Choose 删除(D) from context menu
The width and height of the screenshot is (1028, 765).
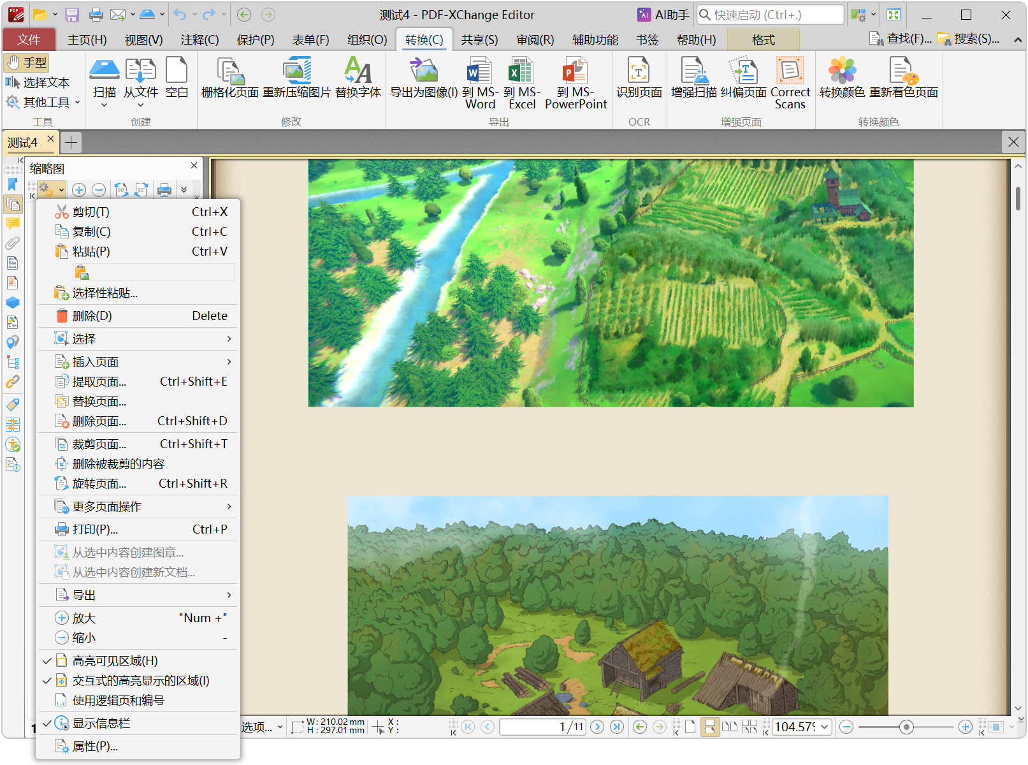tap(138, 316)
